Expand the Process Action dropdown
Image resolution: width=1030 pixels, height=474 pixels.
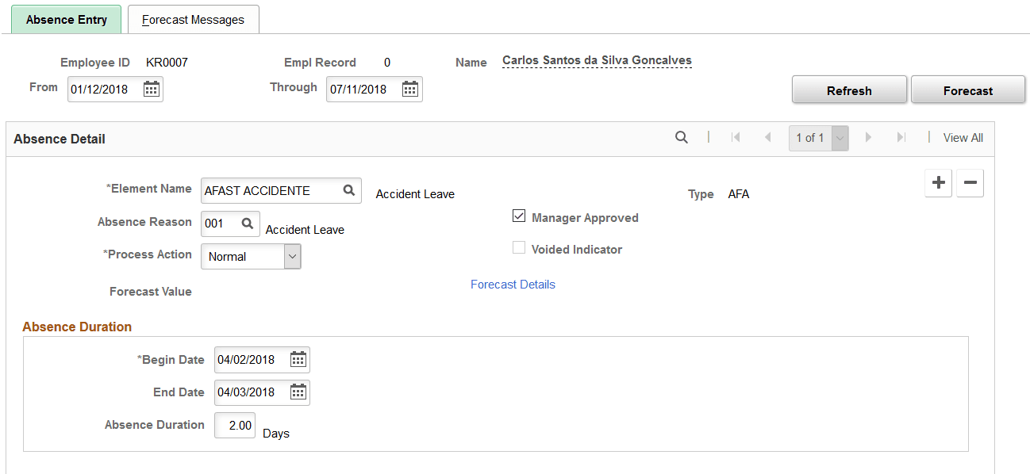251,256
